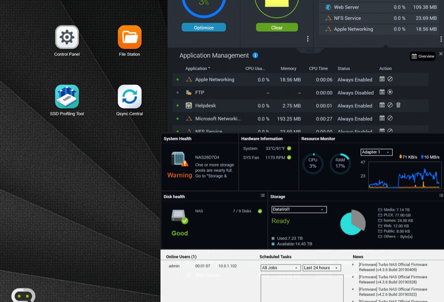Viewport: 444px width, 302px height.
Task: Open firmware news v4.2.6 Build 20190322
Action: point(393,292)
